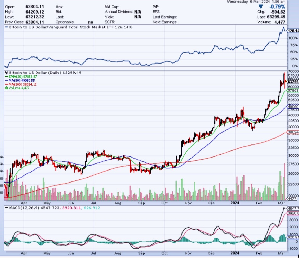Click the green EMA(20) legend marker
Image resolution: width=299 pixels, height=258 pixels.
[x=7, y=77]
